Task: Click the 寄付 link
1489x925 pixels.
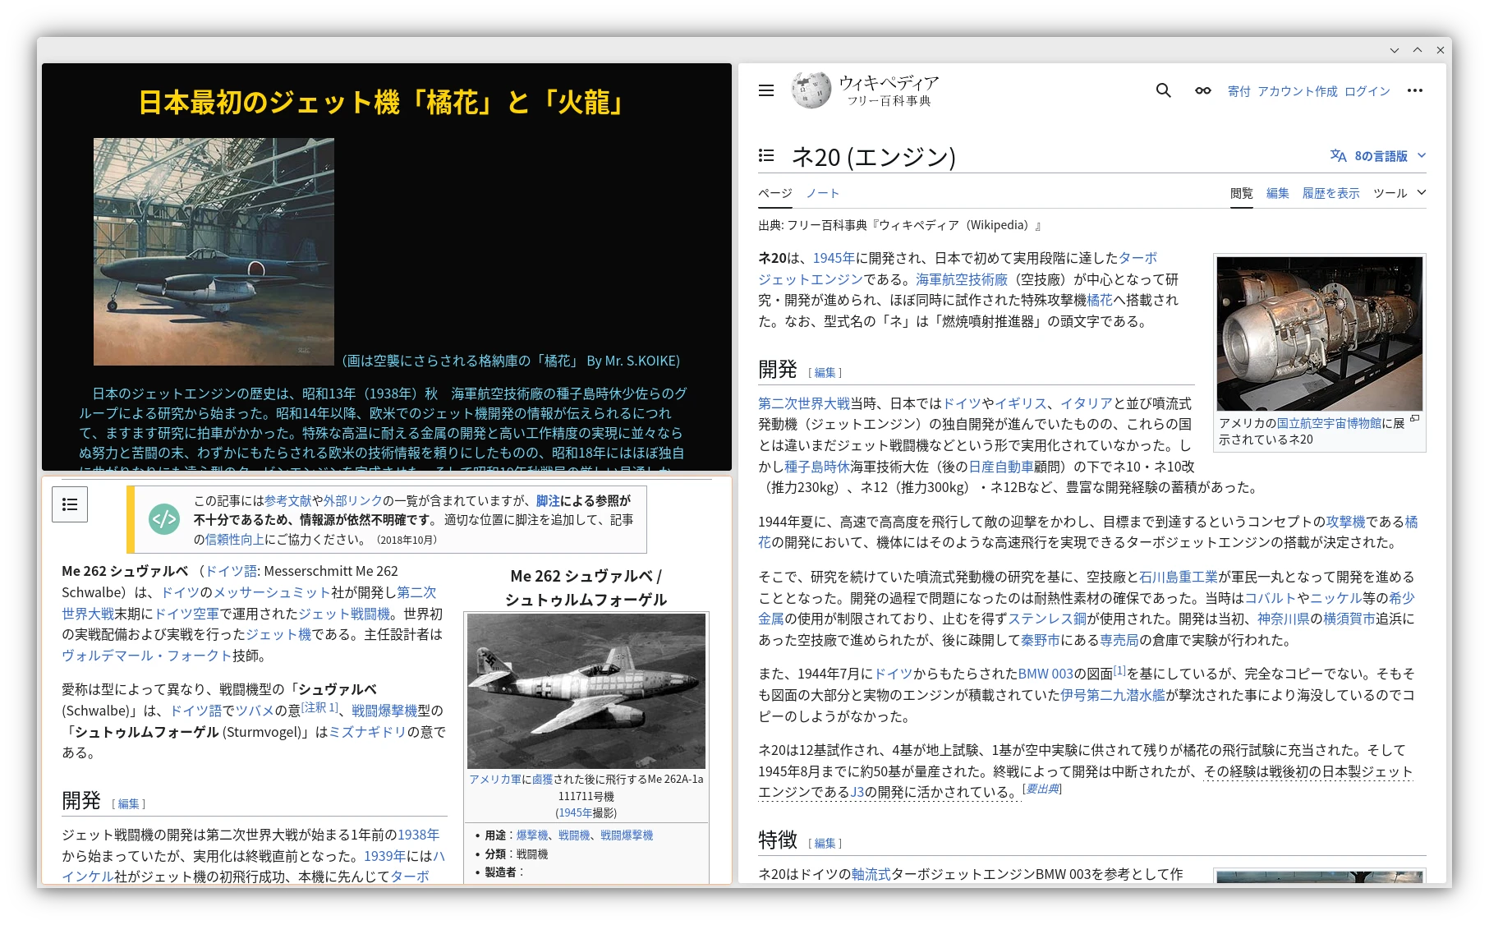Action: (1239, 91)
